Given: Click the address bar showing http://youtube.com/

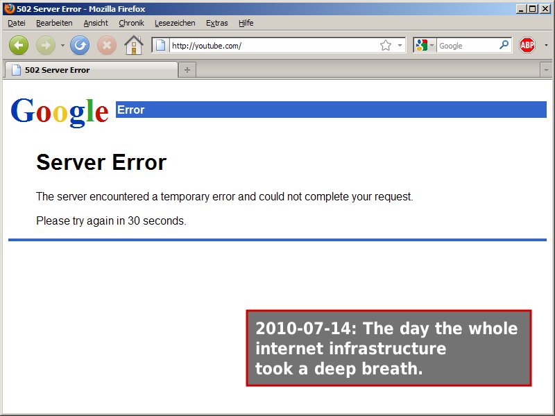Looking at the screenshot, I should click(x=271, y=46).
